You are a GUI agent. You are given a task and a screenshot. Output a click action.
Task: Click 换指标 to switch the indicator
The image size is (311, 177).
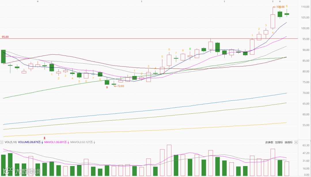pos(289,142)
